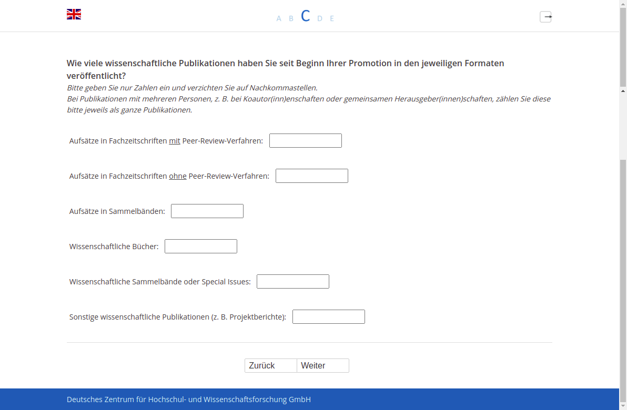Screen dimensions: 627x410
Task: Go to survey section A
Action: click(279, 18)
